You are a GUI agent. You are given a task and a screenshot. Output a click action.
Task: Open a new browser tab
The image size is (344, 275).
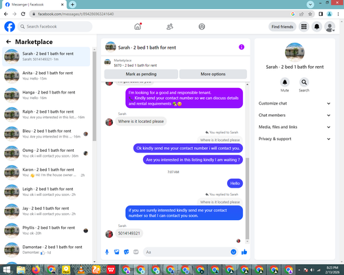72,4
